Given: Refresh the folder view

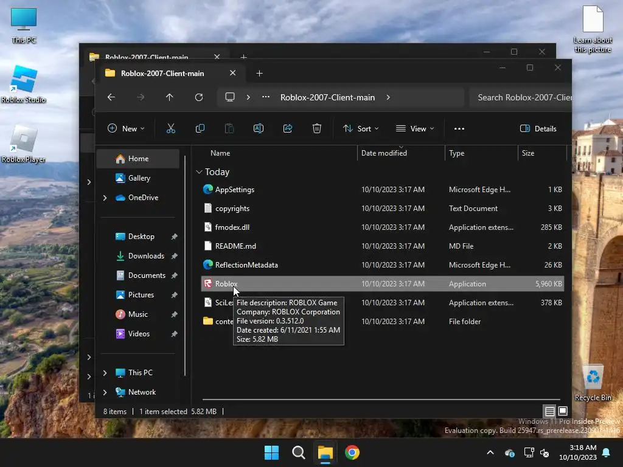Looking at the screenshot, I should coord(199,97).
